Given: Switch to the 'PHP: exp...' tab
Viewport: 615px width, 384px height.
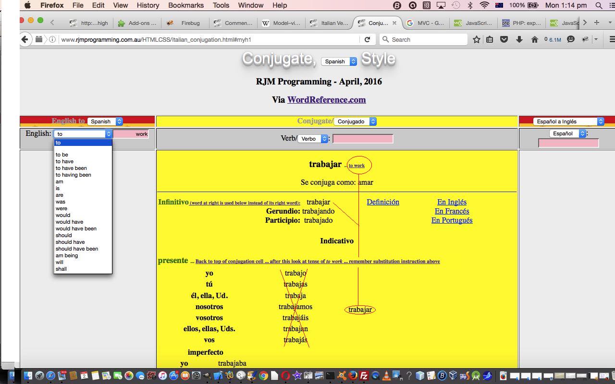Looking at the screenshot, I should (x=521, y=23).
